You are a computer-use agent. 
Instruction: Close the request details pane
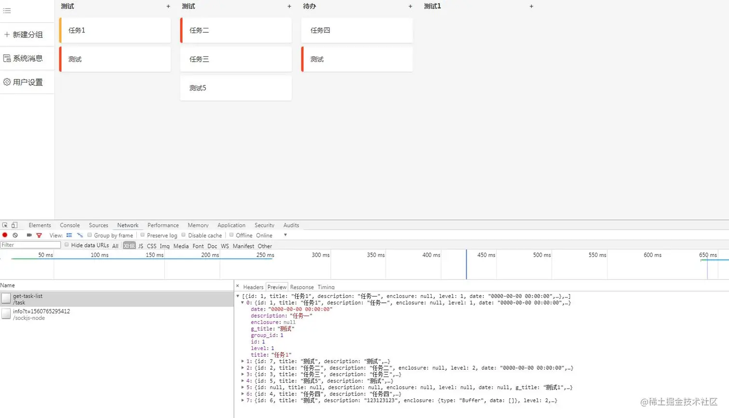[x=238, y=286]
